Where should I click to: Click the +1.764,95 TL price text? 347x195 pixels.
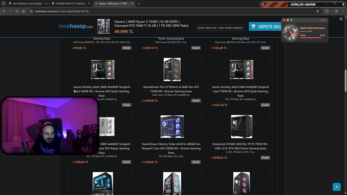150,162
